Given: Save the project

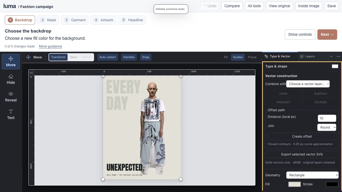Looking at the screenshot, I should coord(332,6).
